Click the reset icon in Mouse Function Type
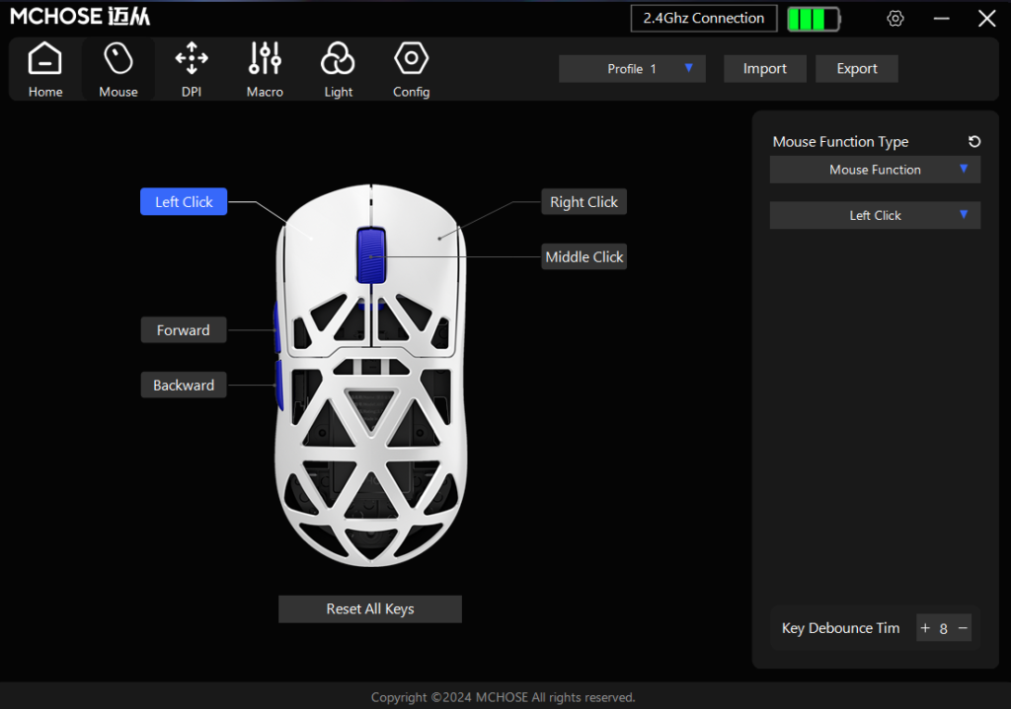 [974, 141]
